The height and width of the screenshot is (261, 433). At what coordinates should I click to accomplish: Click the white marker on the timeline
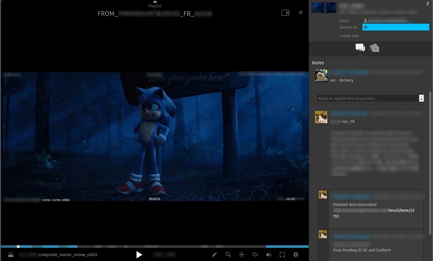click(x=18, y=247)
